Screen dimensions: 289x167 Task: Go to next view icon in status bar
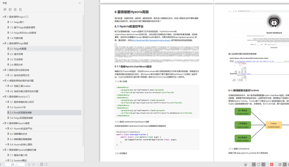(x=46, y=165)
